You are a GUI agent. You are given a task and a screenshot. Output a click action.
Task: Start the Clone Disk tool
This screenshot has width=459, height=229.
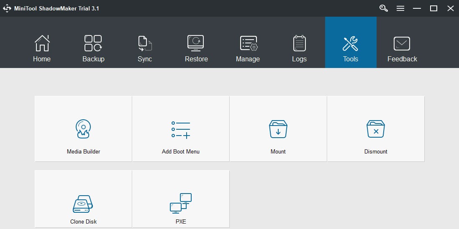[83, 199]
